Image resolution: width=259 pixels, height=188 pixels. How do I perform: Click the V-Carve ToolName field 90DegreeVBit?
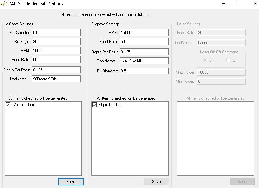(x=56, y=79)
